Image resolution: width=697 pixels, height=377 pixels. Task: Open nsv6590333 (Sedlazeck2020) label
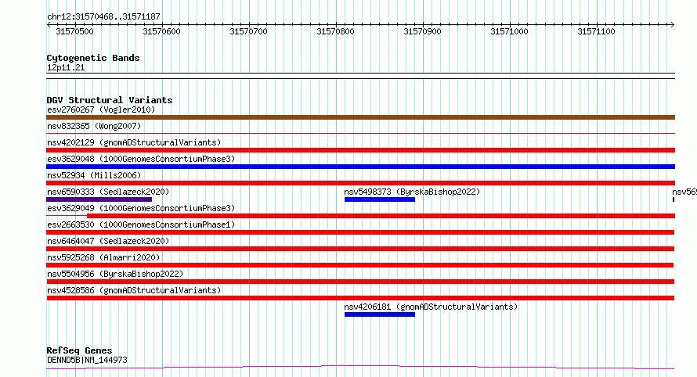(108, 192)
